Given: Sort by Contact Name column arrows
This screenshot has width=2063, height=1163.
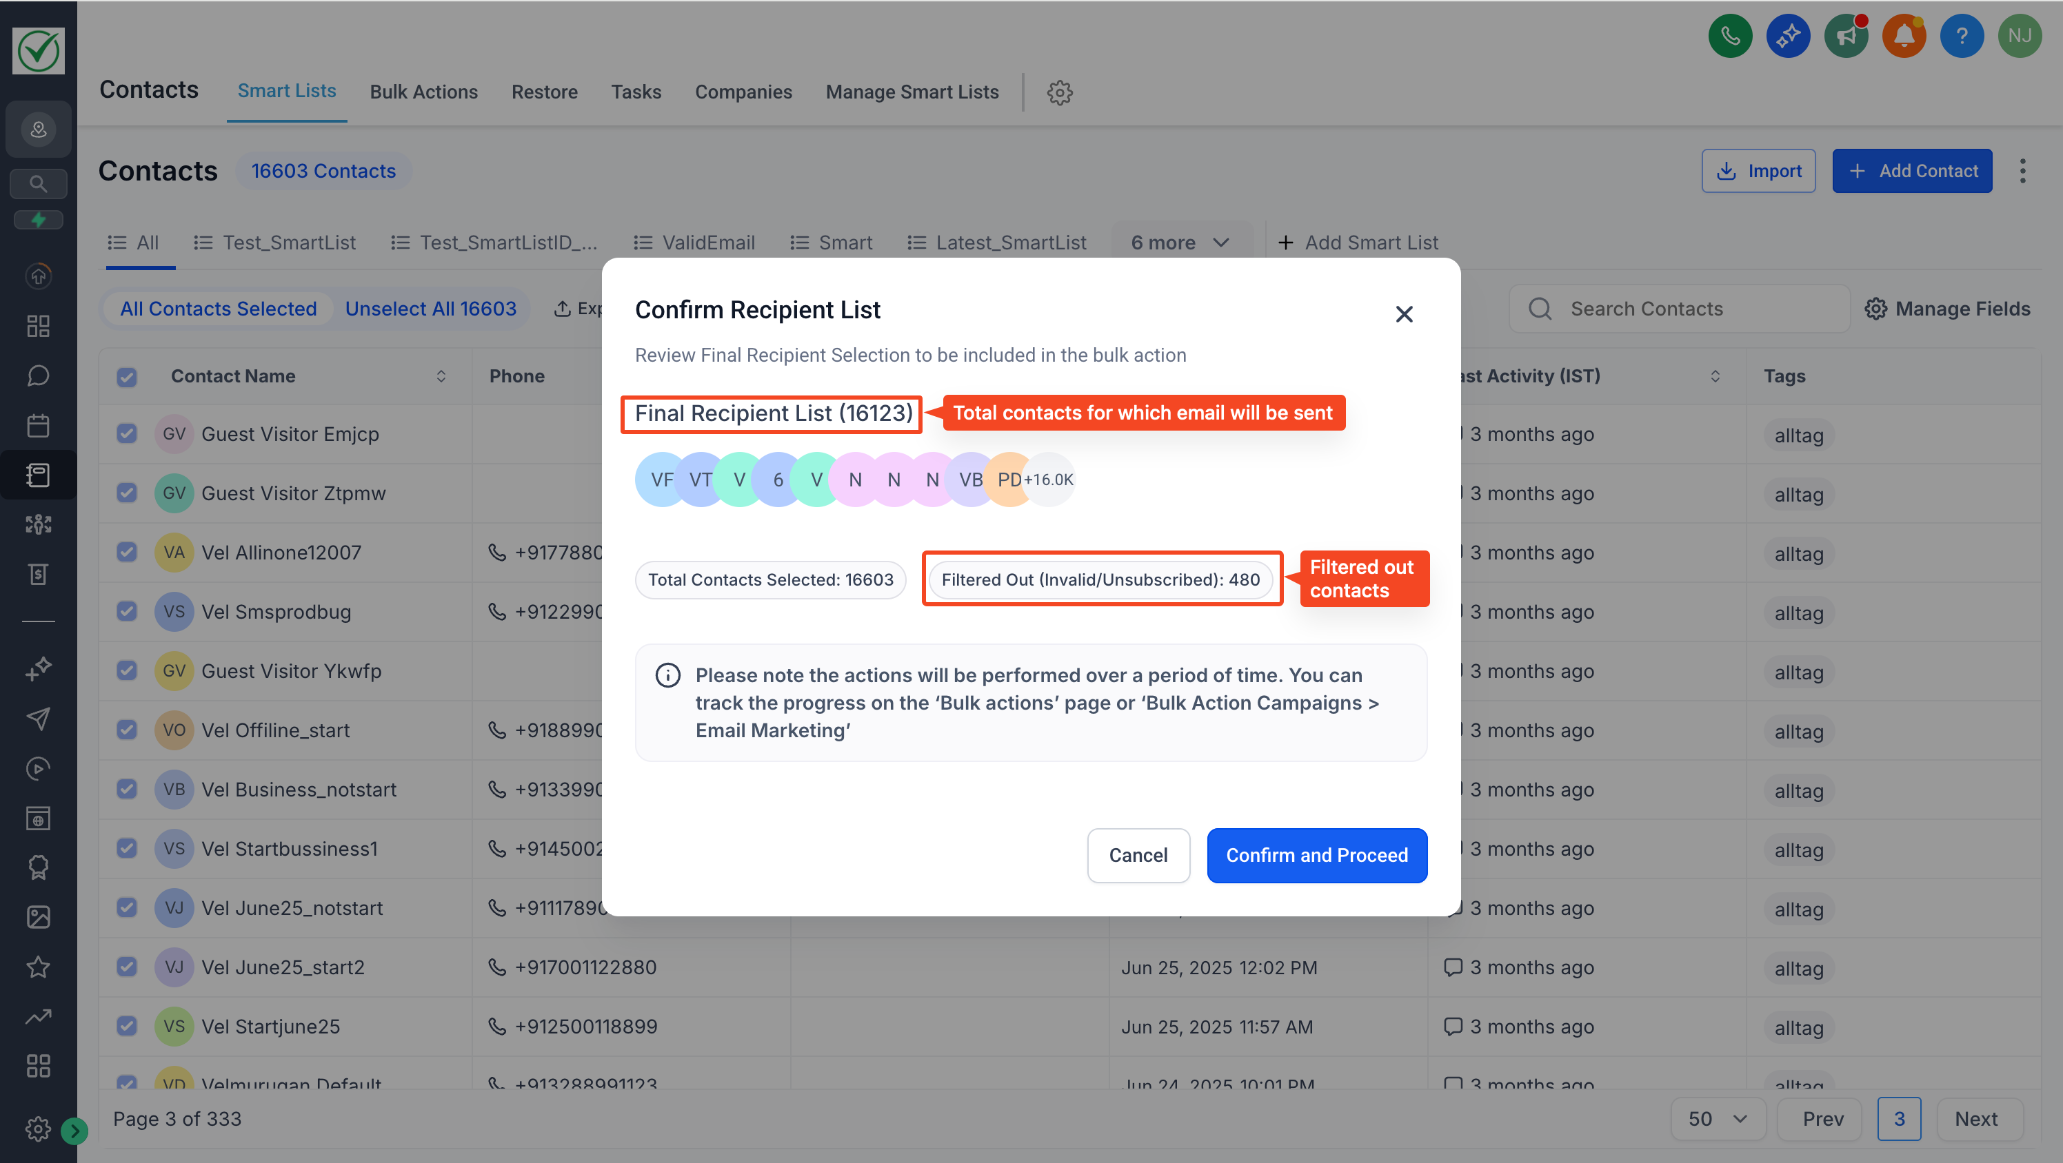Looking at the screenshot, I should pyautogui.click(x=441, y=376).
